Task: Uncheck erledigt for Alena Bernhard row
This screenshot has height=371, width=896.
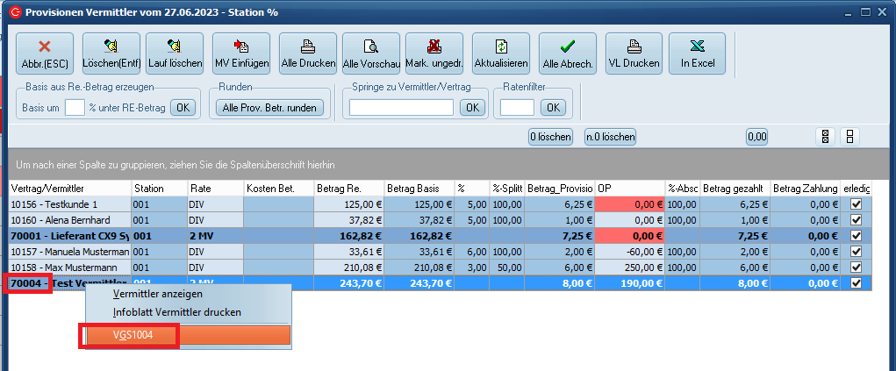Action: pos(856,219)
